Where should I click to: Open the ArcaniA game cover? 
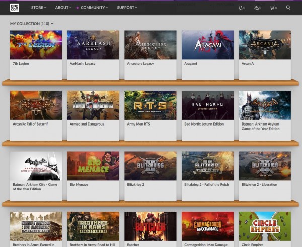tap(265, 45)
